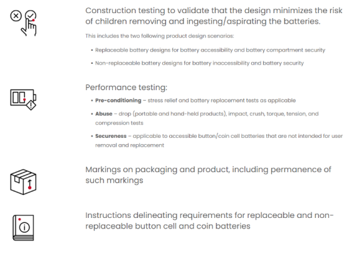Screen dimensions: 364x253
Task: Select the Pre-conditioning bold label
Action: click(118, 100)
